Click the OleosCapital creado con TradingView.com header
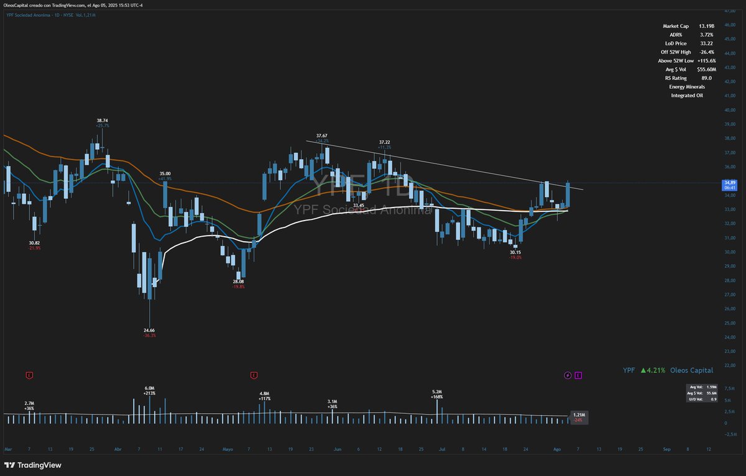The width and height of the screenshot is (746, 476). pyautogui.click(x=73, y=6)
